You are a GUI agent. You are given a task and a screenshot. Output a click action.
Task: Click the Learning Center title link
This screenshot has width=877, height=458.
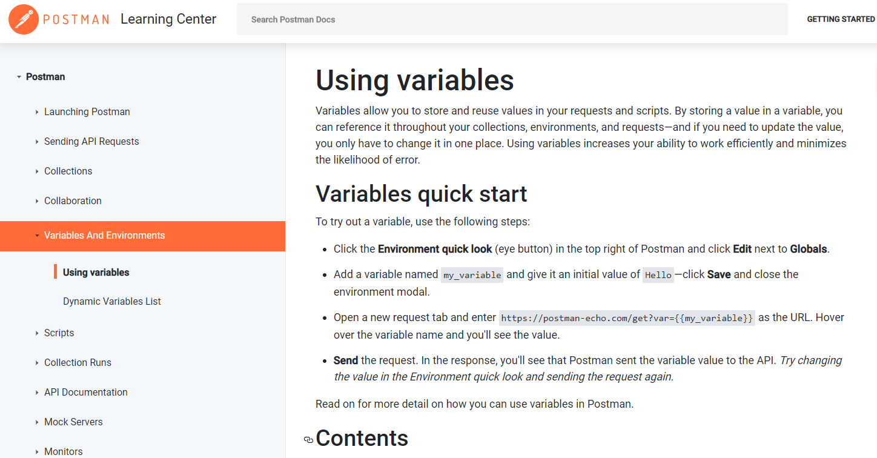pos(168,19)
